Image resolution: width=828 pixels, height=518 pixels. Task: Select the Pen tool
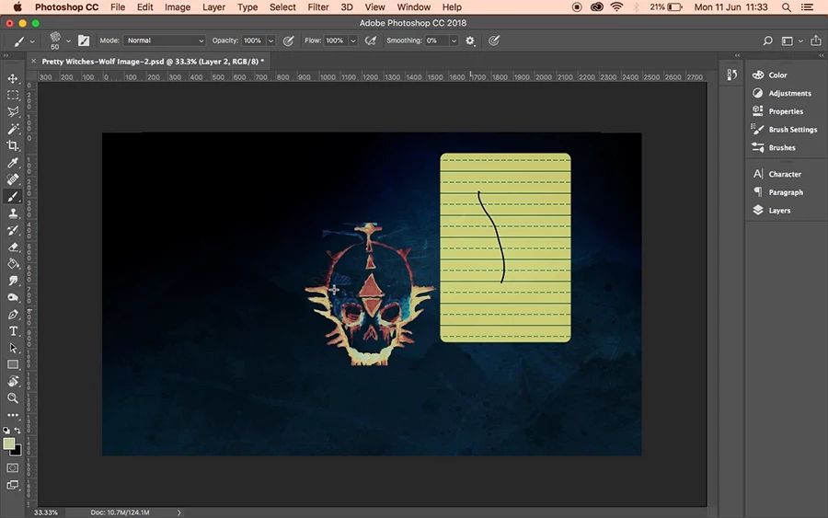pyautogui.click(x=13, y=315)
